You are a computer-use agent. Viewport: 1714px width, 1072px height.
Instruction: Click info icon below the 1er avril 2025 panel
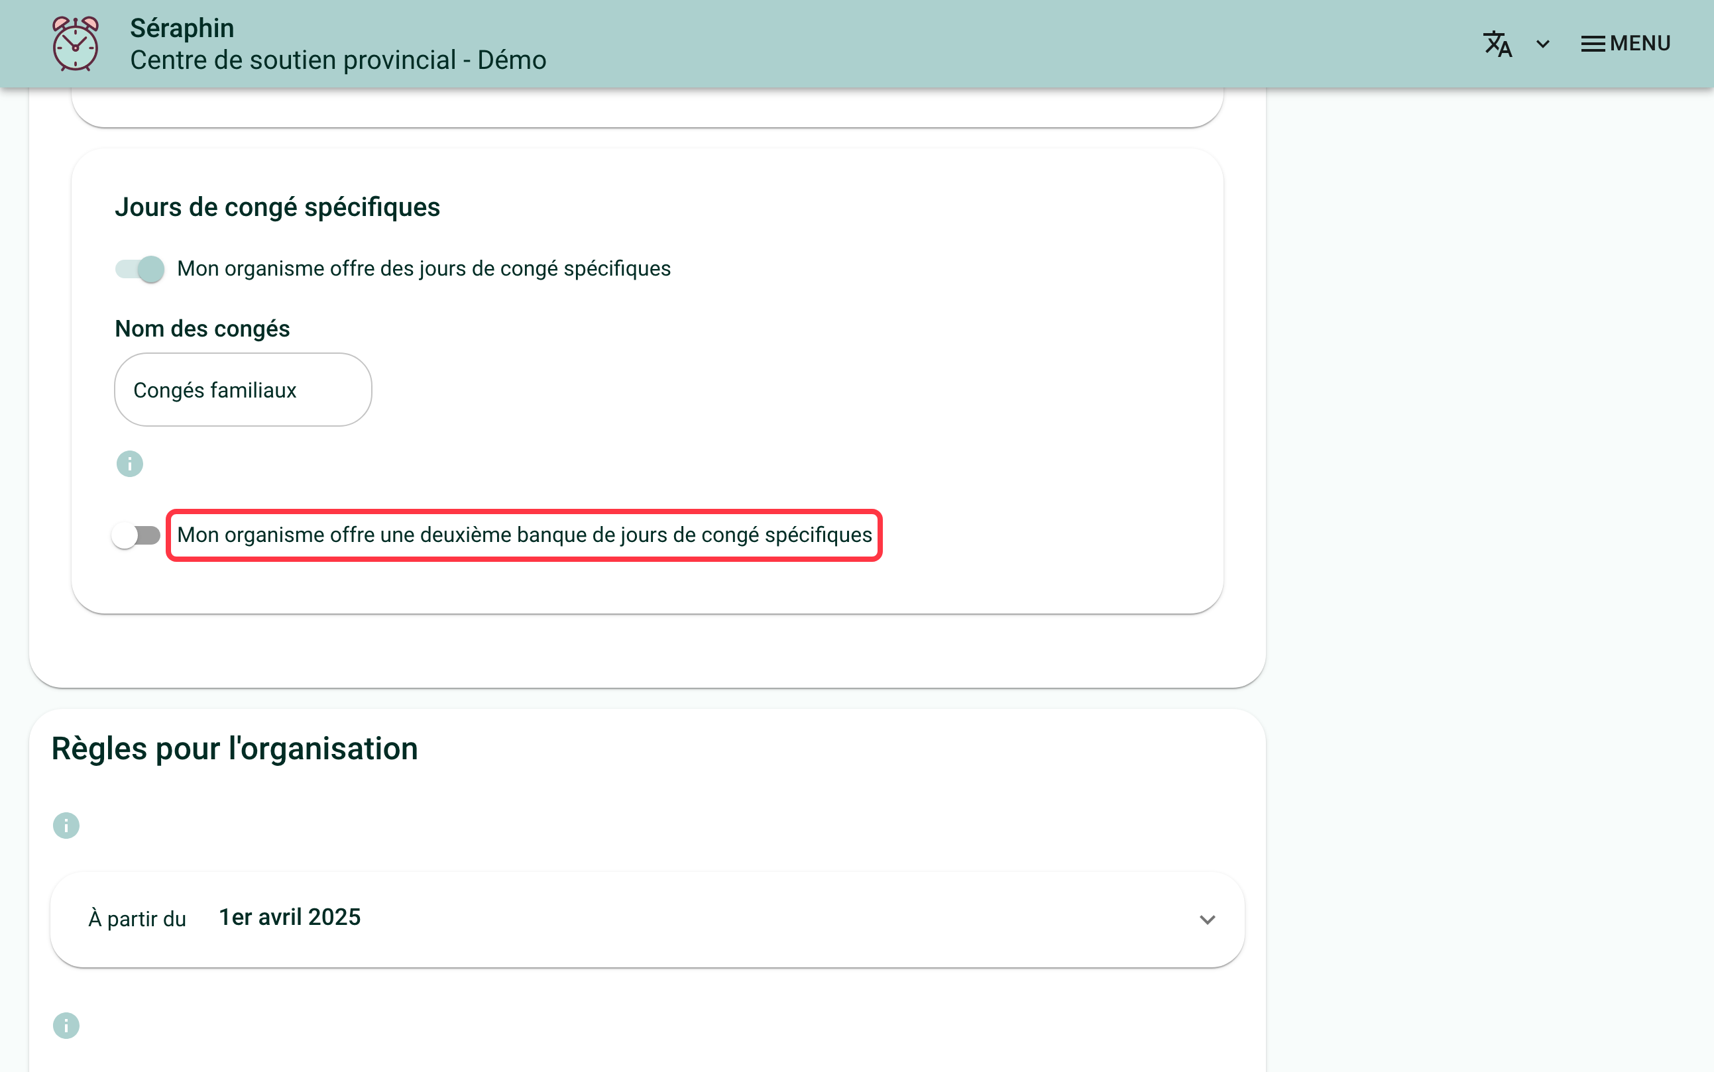66,1025
